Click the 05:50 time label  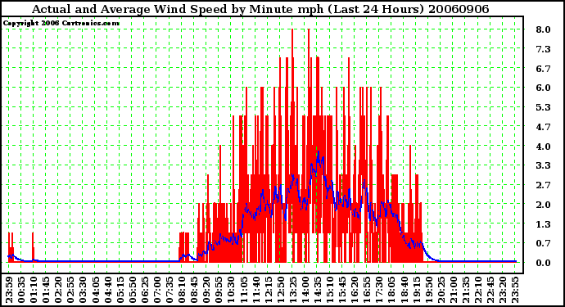pos(132,290)
